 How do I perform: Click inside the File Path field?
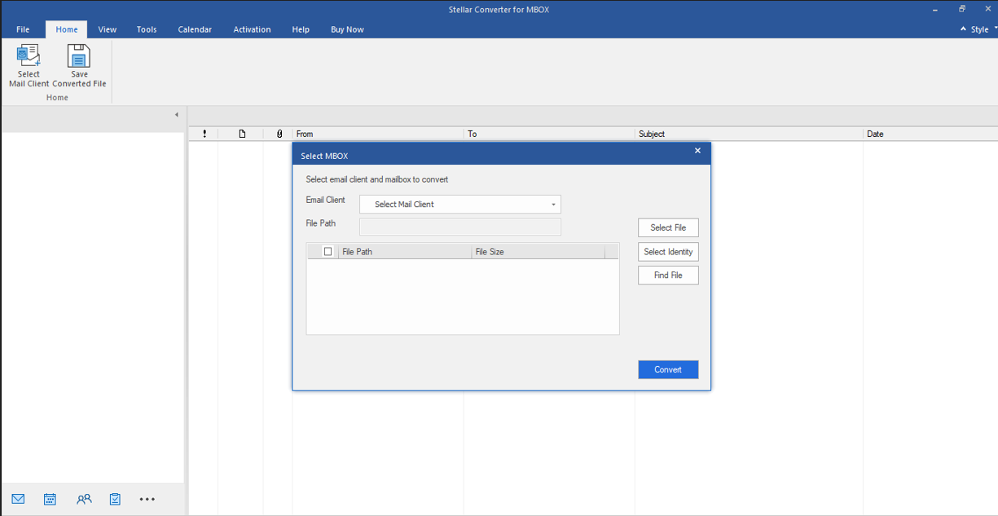click(459, 227)
